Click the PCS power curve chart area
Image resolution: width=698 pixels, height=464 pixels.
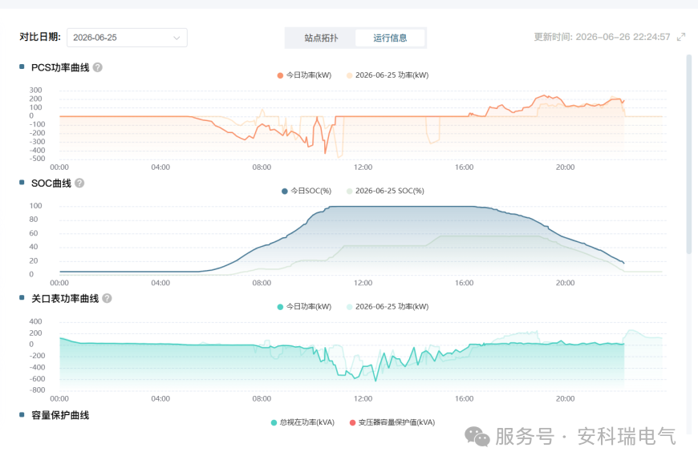(363, 125)
